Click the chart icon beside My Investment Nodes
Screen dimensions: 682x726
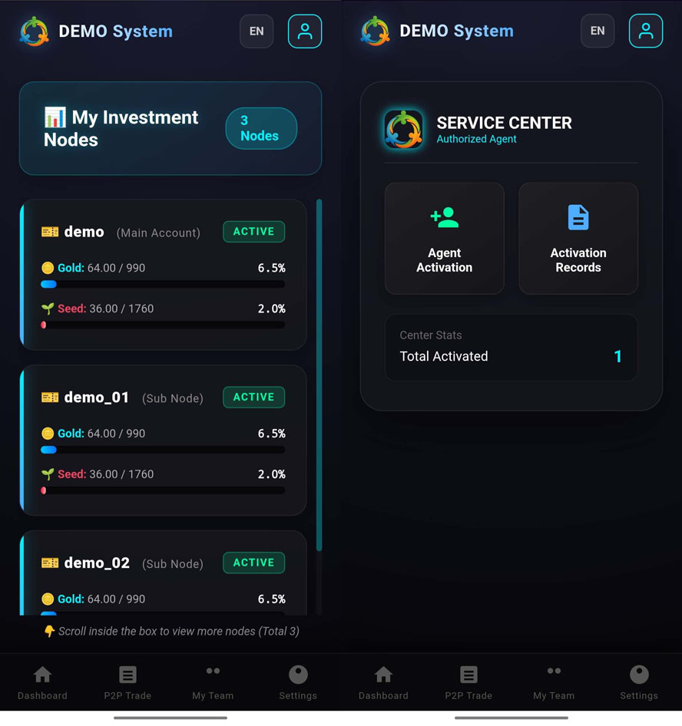coord(55,117)
